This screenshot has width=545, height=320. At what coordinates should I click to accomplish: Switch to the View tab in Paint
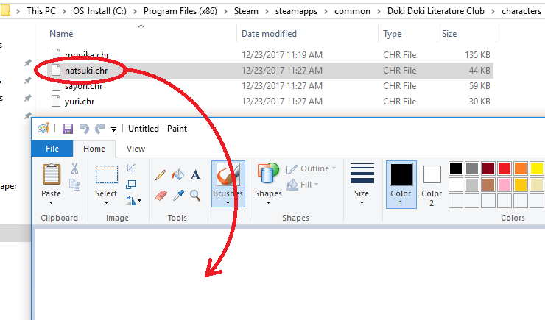tap(136, 149)
